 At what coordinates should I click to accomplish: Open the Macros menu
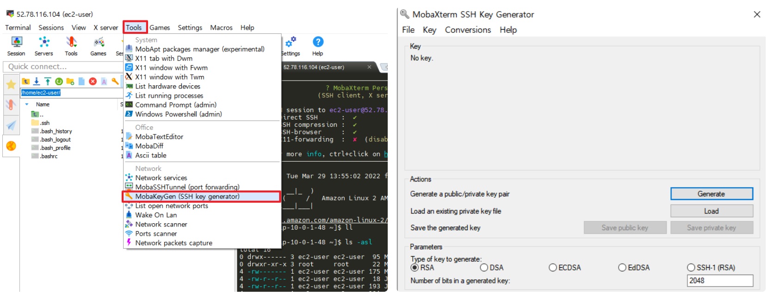(x=222, y=27)
